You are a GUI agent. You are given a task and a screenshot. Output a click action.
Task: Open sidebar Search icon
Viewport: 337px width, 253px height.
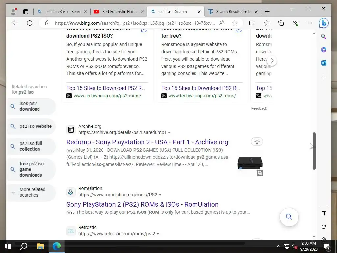click(324, 36)
